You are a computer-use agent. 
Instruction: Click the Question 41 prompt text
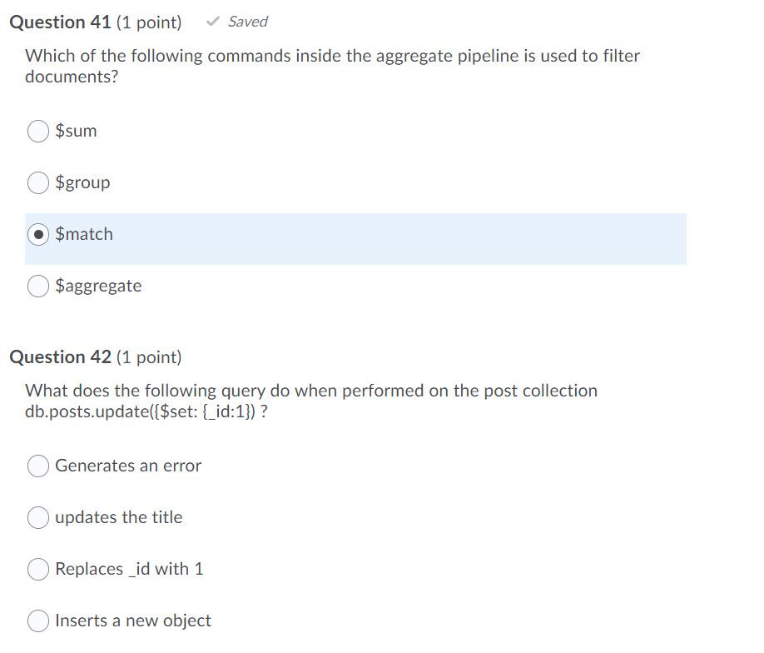(333, 65)
